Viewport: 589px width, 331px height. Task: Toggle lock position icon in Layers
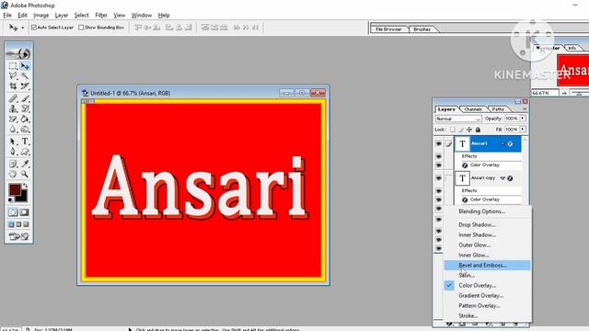point(469,130)
